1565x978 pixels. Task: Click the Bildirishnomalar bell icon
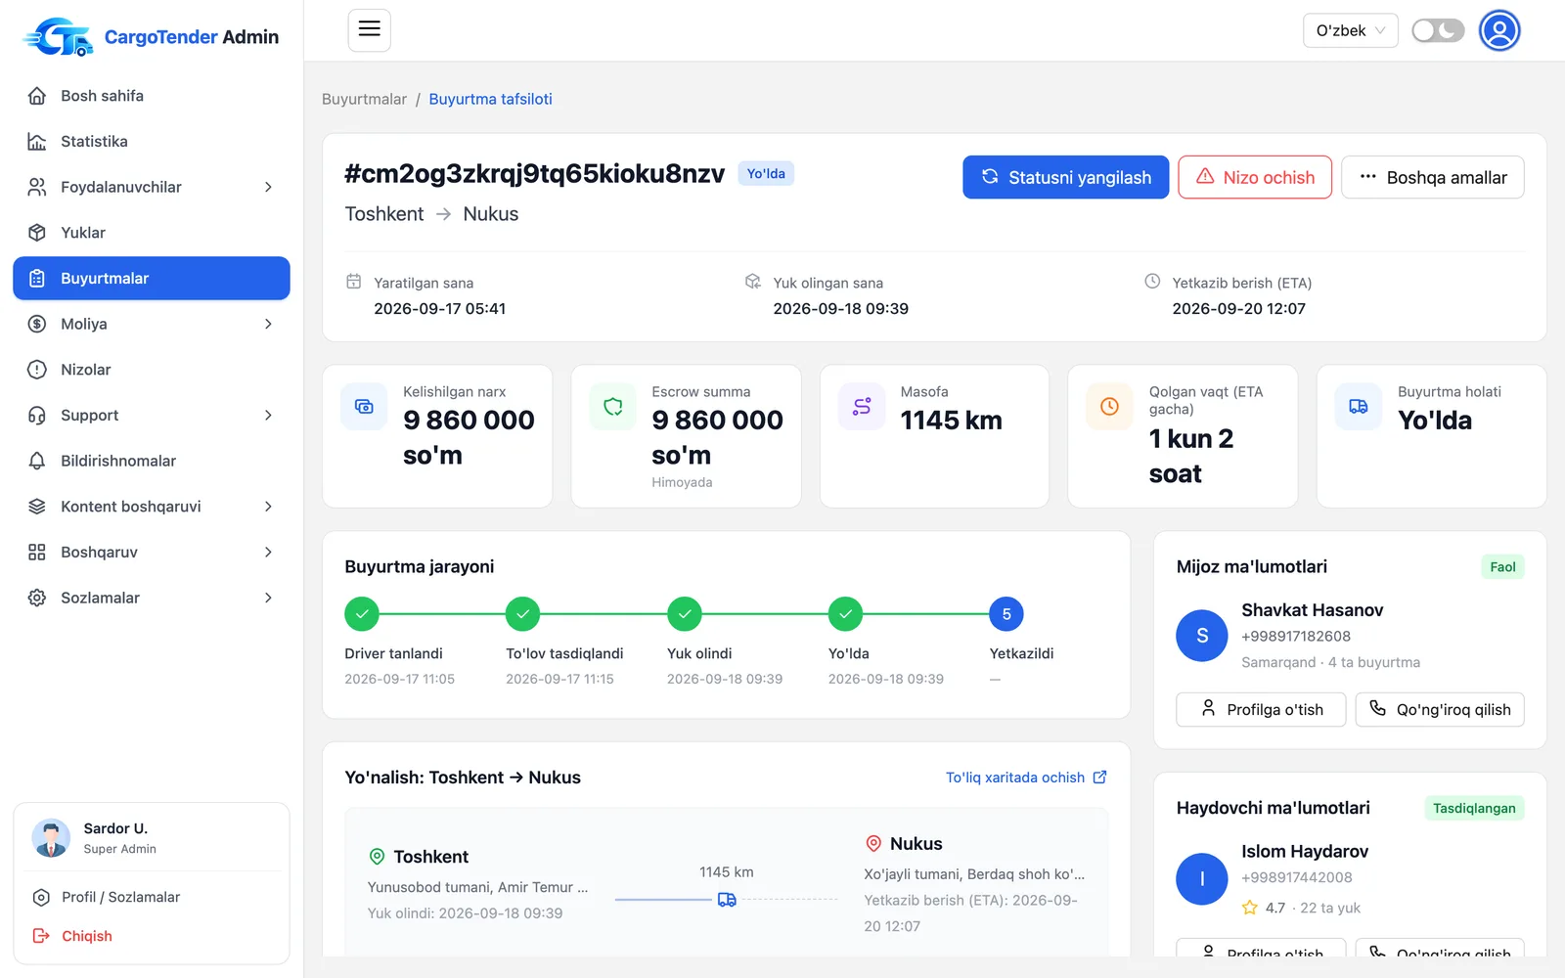pos(37,461)
